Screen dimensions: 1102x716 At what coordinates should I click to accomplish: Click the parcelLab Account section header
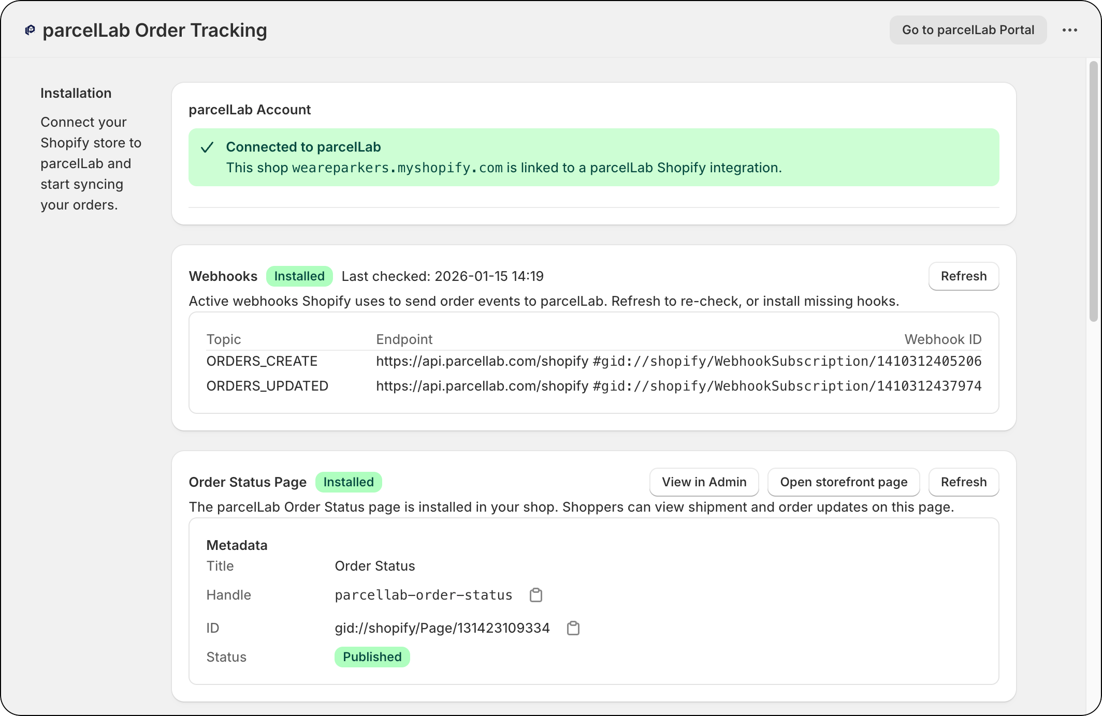[x=250, y=110]
